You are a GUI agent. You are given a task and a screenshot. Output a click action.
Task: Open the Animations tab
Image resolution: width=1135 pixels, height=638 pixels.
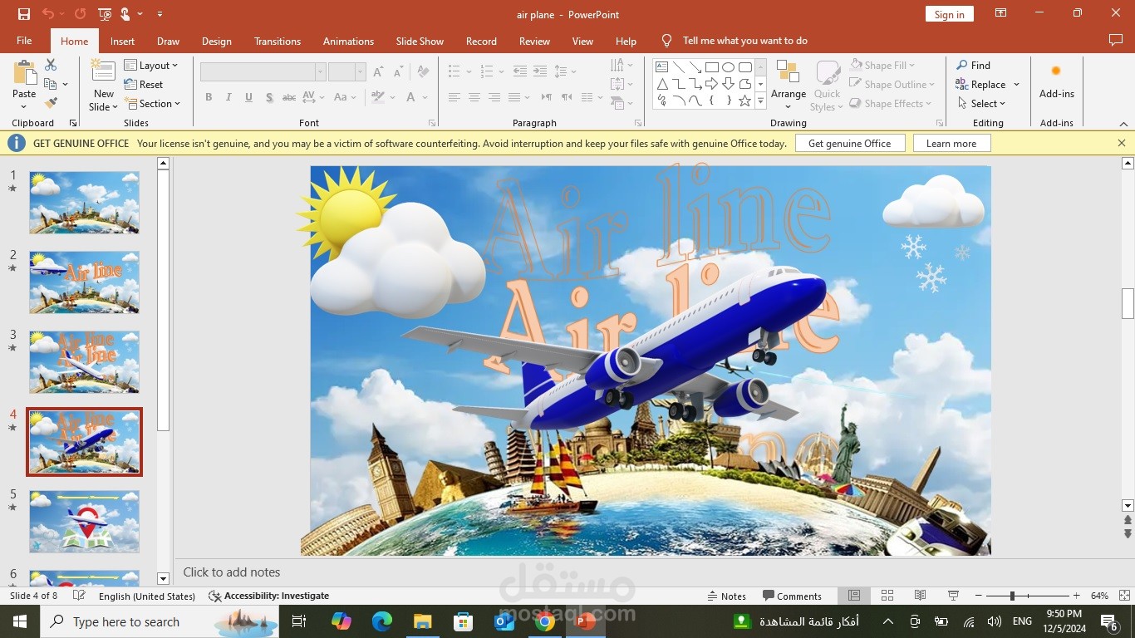[x=348, y=41]
